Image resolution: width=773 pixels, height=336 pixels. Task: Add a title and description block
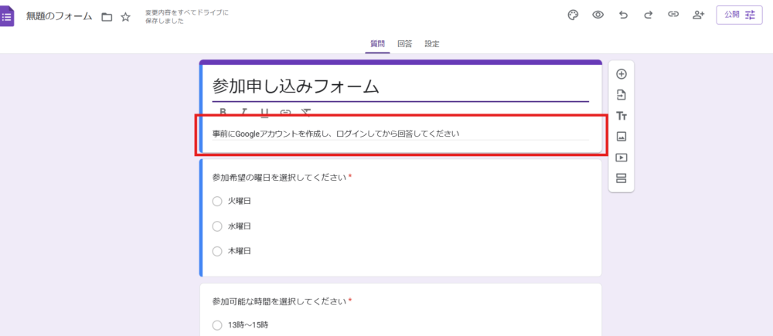pyautogui.click(x=621, y=116)
